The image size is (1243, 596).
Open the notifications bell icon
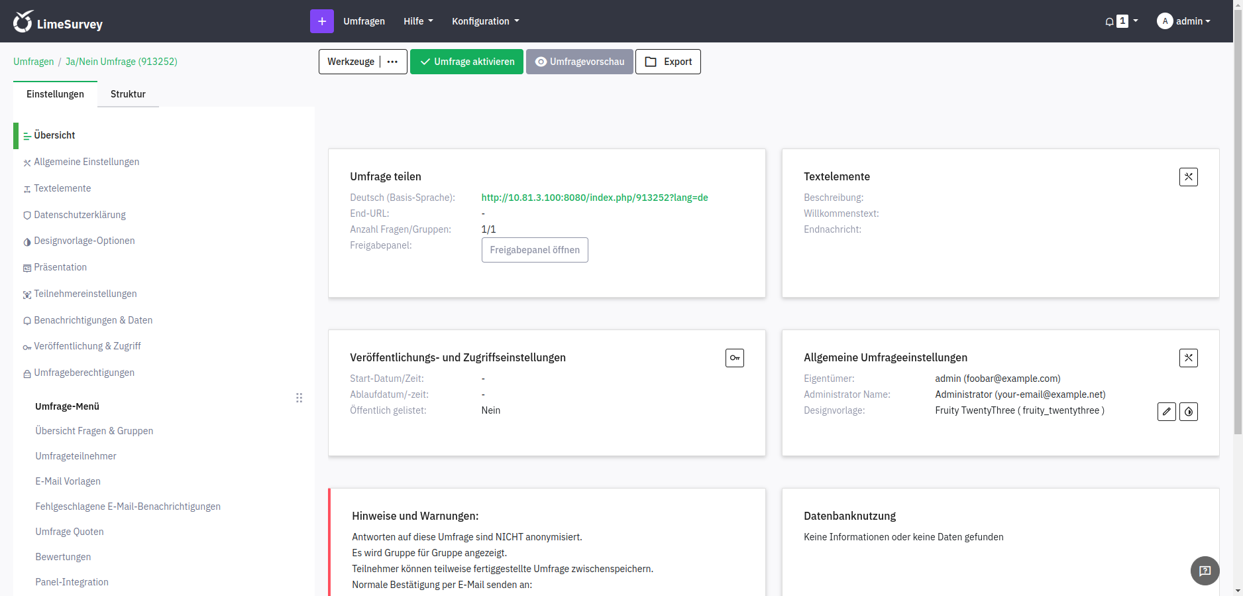coord(1109,22)
